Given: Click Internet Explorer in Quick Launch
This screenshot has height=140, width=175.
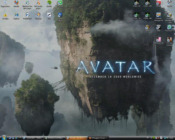Looking at the screenshot, I should (16, 138).
